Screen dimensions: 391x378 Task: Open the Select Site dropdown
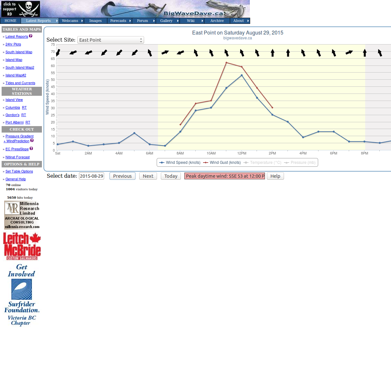pyautogui.click(x=110, y=40)
